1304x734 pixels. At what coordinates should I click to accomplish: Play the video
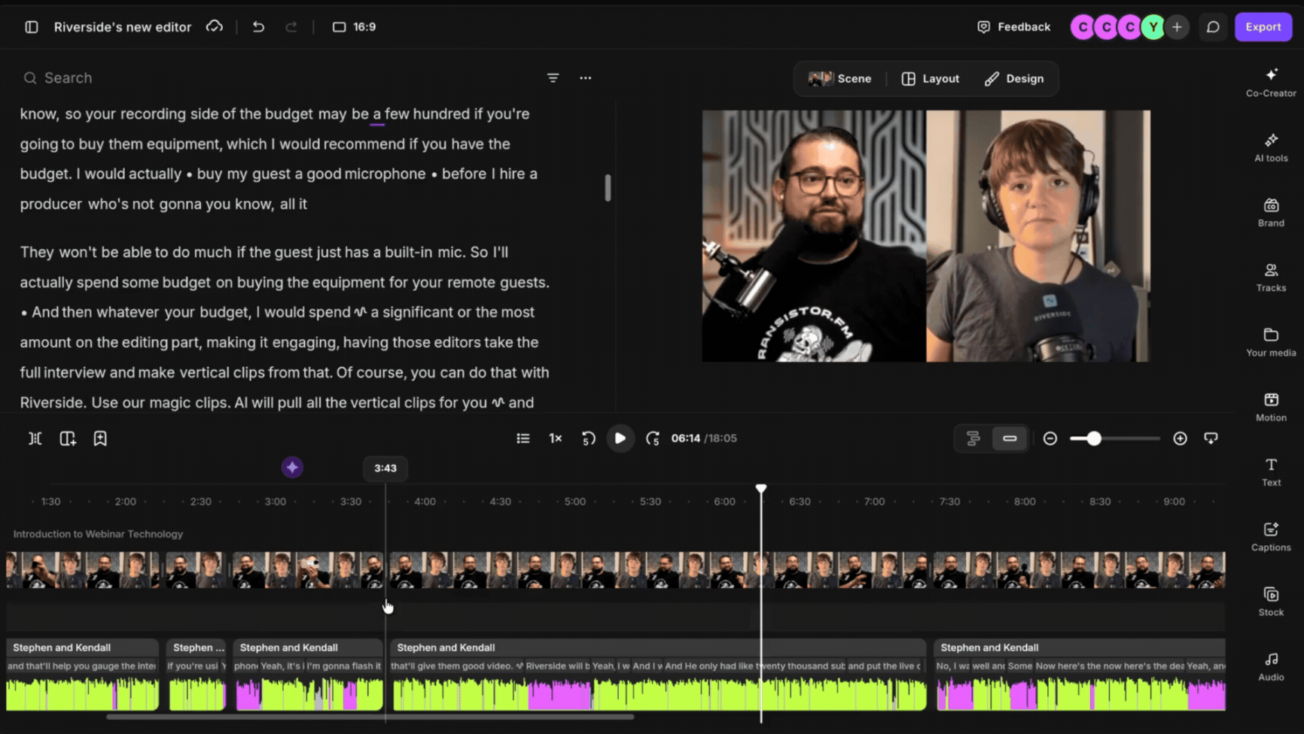[x=620, y=438]
